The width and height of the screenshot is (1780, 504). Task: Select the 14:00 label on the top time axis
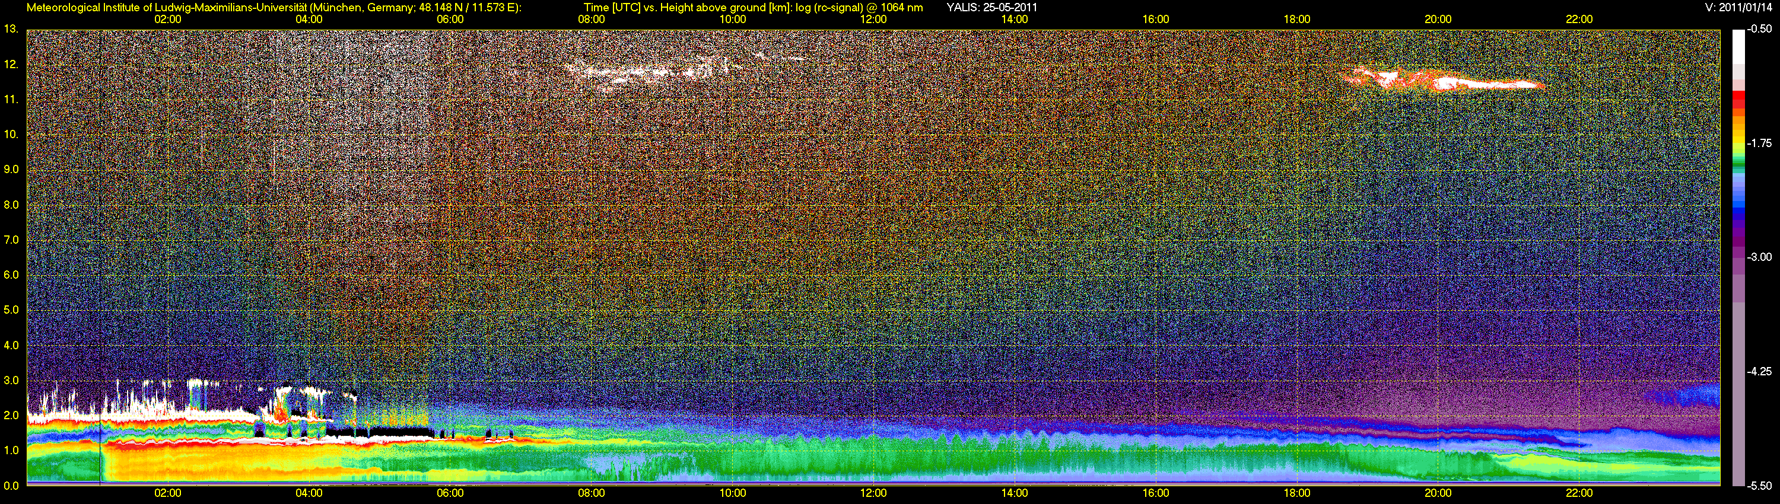1015,20
